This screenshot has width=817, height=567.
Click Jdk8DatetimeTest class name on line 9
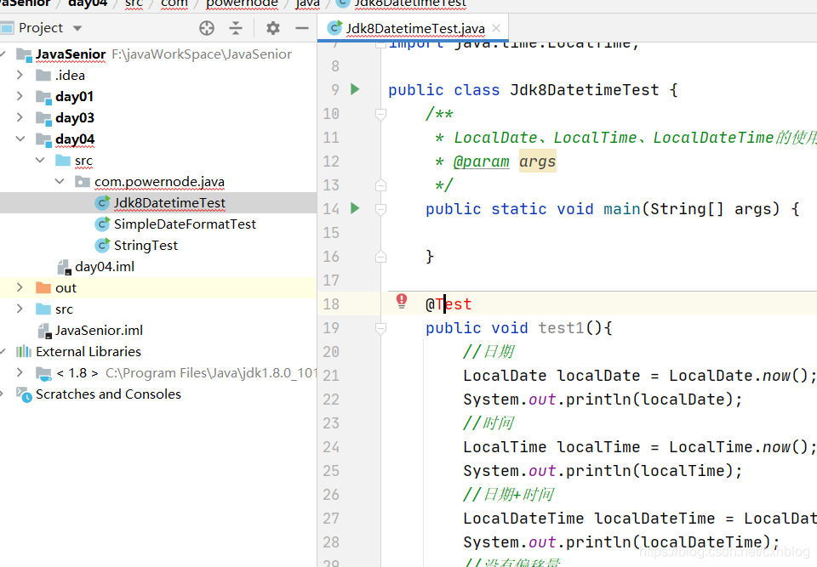click(584, 89)
